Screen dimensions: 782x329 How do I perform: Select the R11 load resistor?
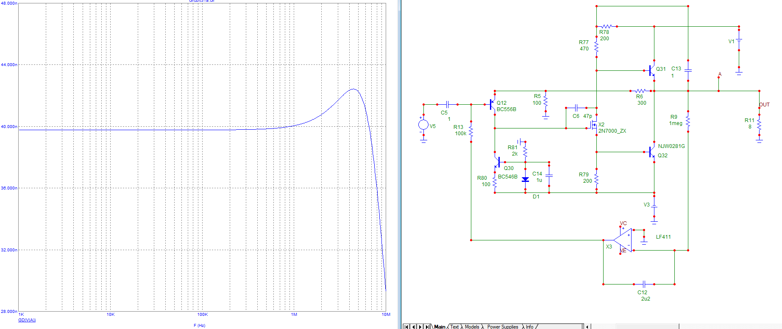point(759,125)
